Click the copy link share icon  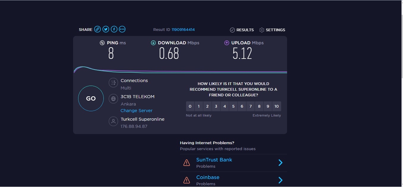[97, 29]
